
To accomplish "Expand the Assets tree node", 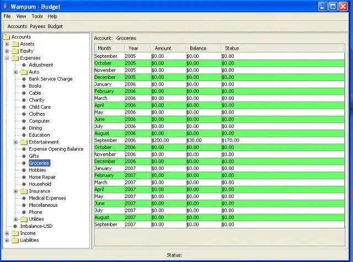I will coord(7,44).
